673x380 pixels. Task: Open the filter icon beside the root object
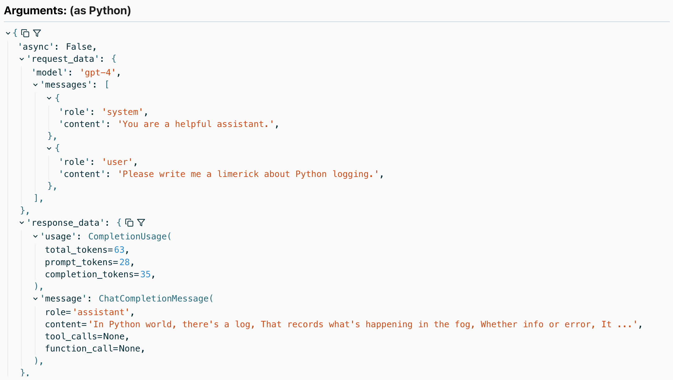pyautogui.click(x=37, y=33)
